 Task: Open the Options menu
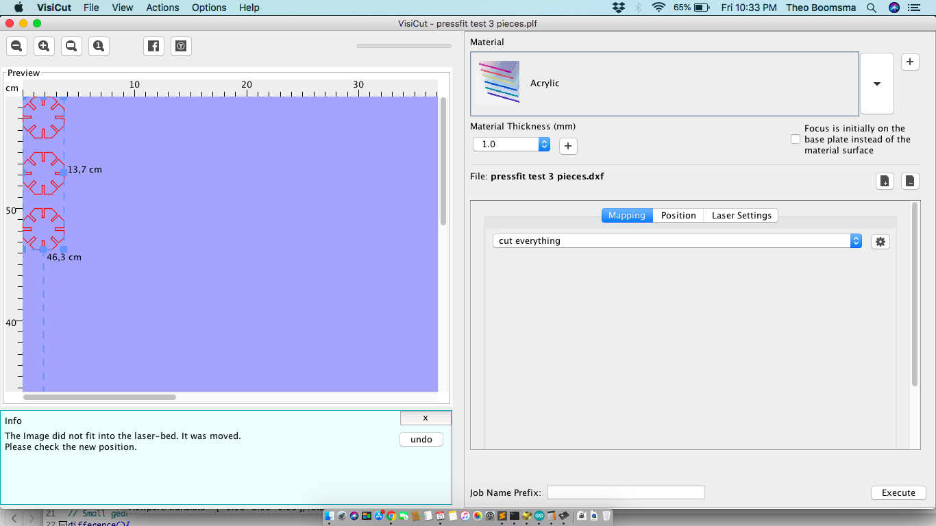(209, 8)
